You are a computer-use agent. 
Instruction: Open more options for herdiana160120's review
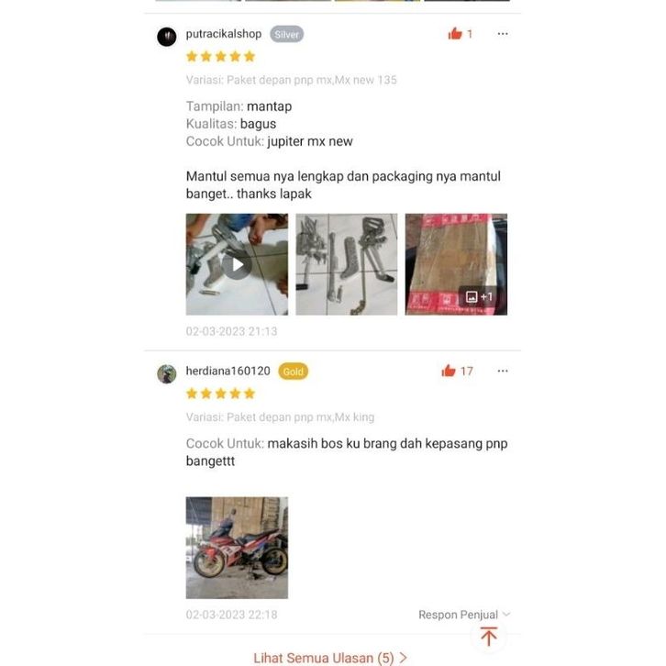pos(503,371)
